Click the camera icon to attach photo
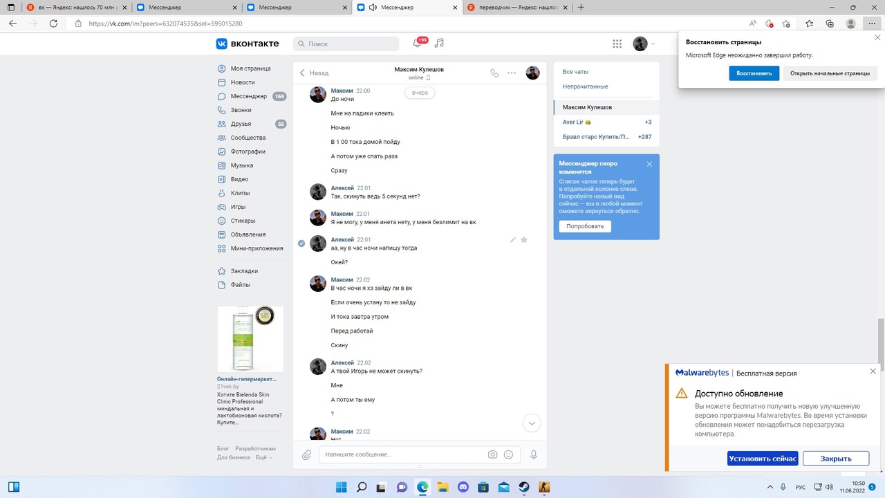The height and width of the screenshot is (498, 885). click(492, 454)
